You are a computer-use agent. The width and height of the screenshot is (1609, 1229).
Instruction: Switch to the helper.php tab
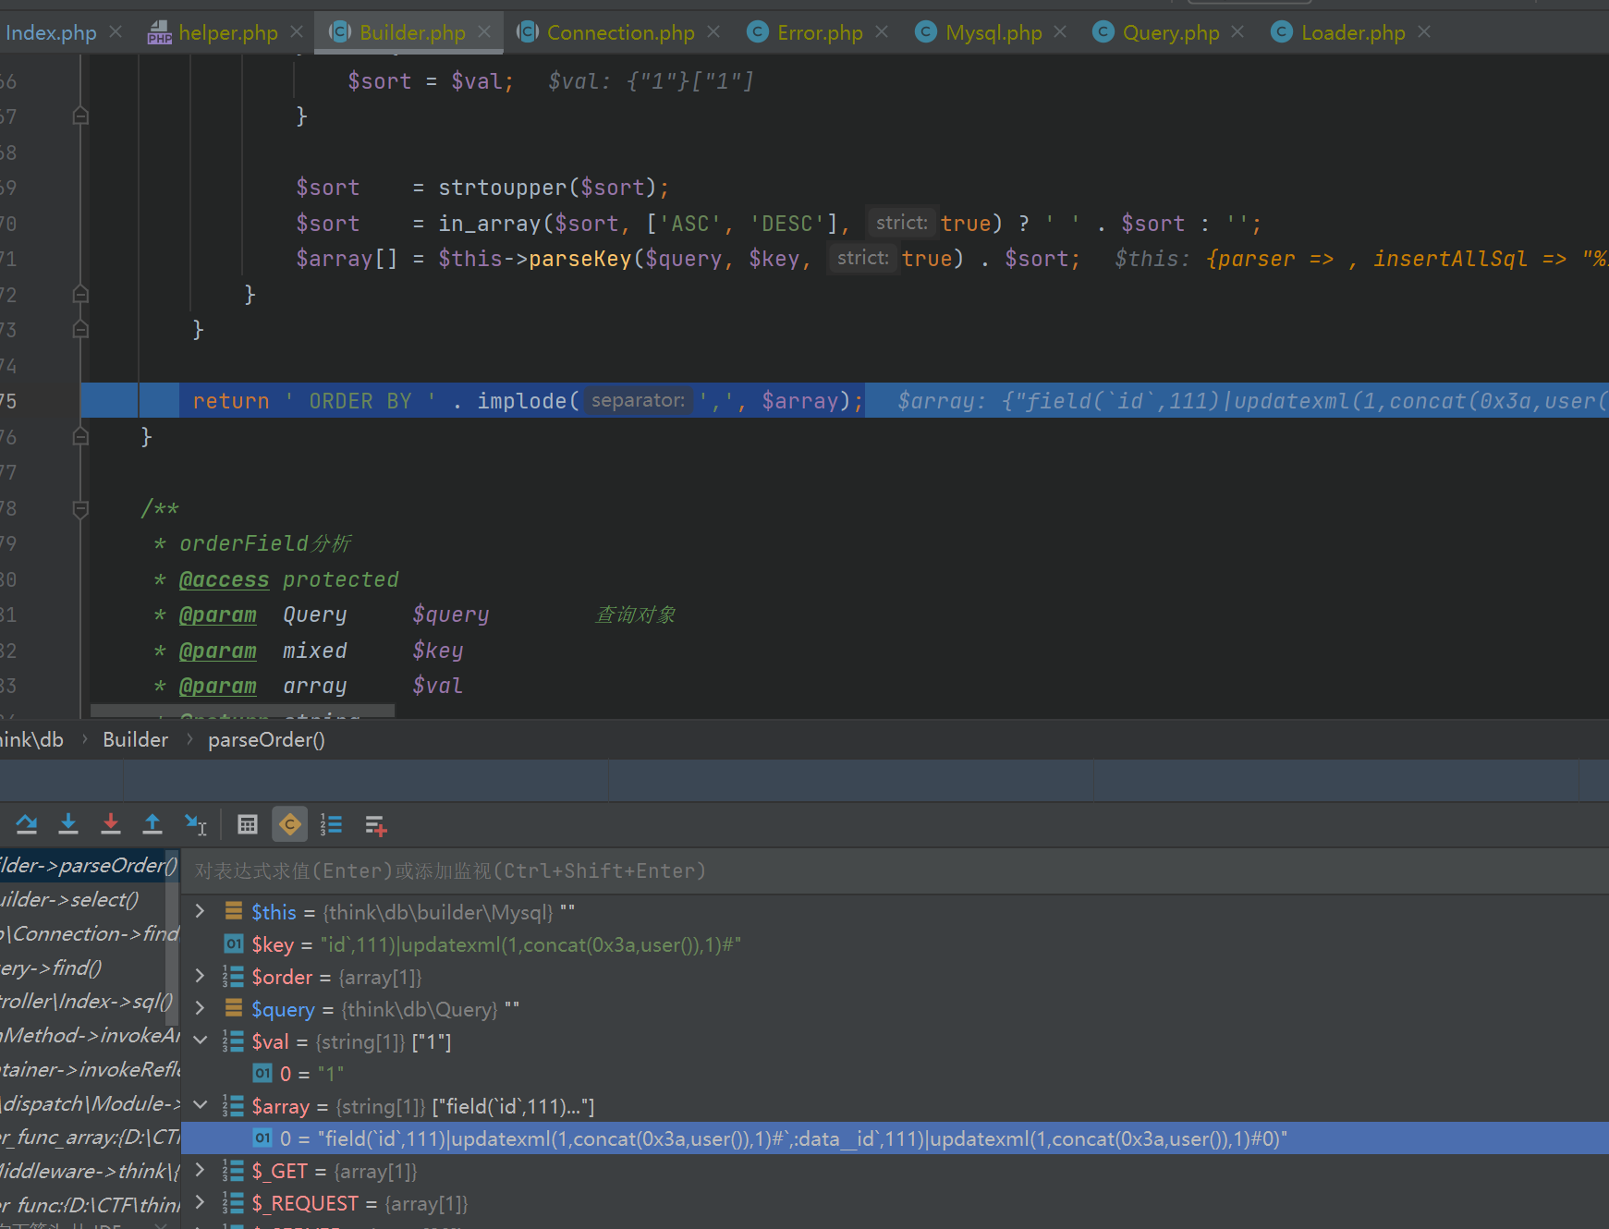(227, 32)
